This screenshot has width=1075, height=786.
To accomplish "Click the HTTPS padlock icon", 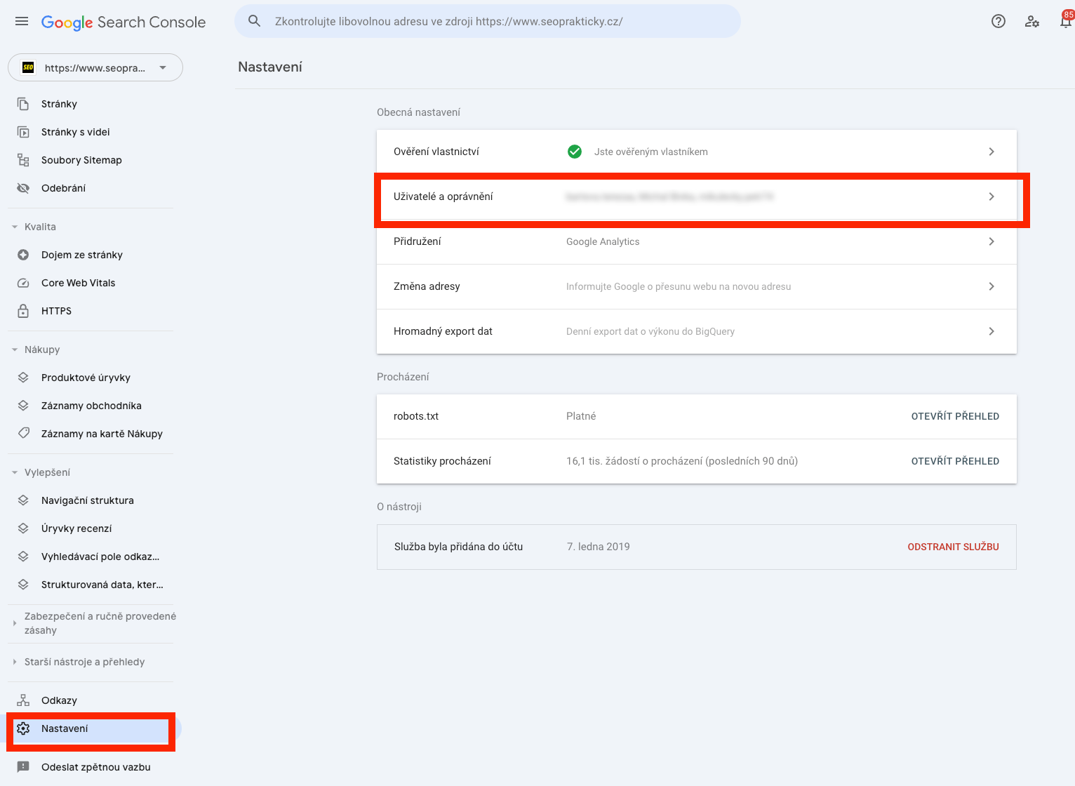I will click(x=23, y=311).
